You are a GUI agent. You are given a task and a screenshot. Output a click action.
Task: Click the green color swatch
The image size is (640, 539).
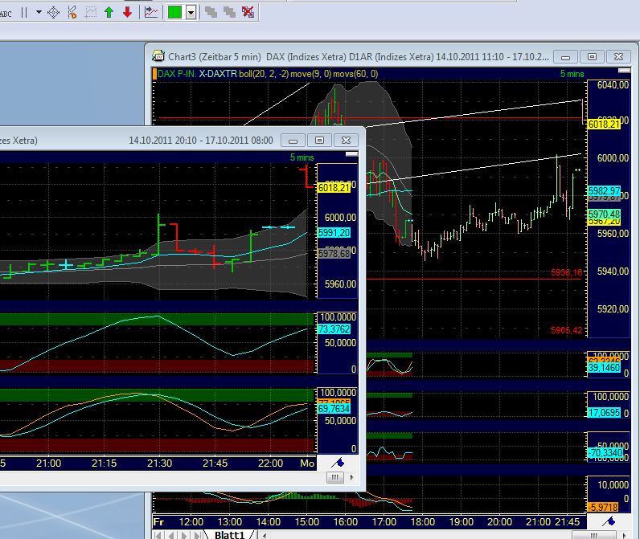pos(174,12)
